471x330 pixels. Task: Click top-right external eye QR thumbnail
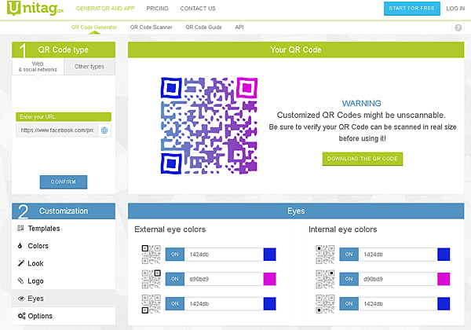[x=151, y=279]
